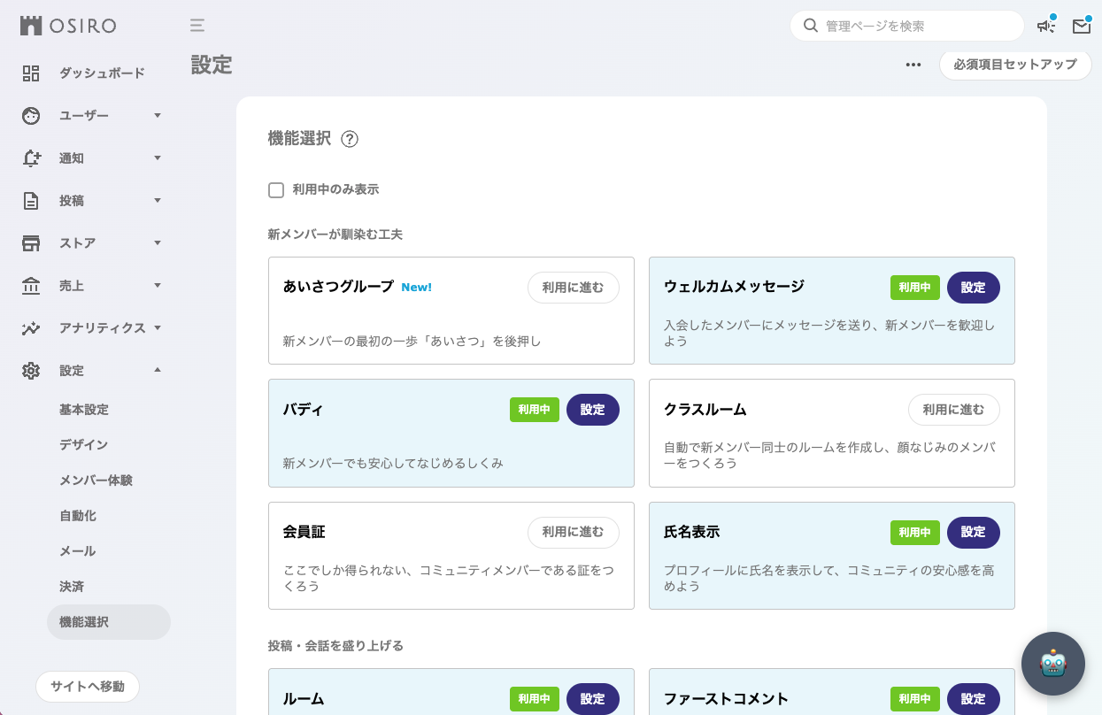Viewport: 1102px width, 715px height.
Task: Open the メール settings item
Action: 77,550
